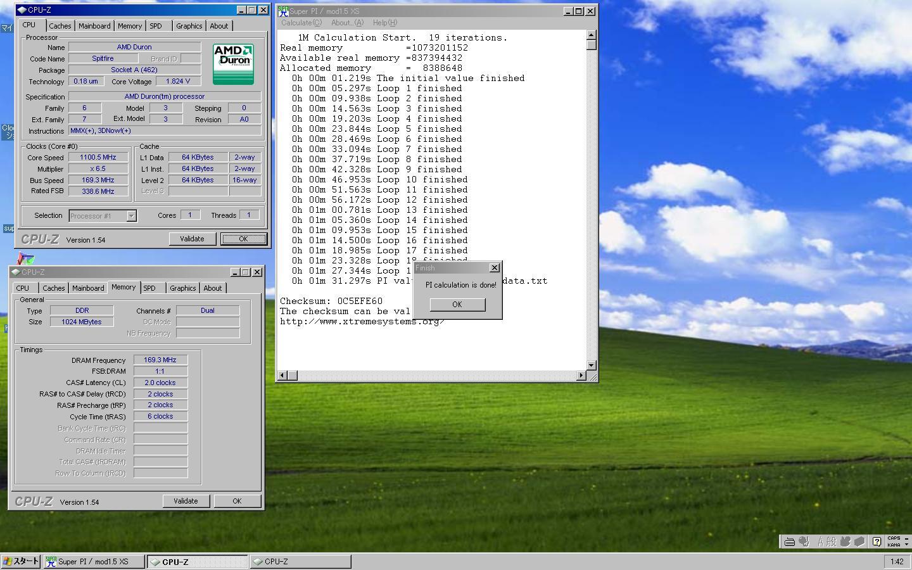
Task: Click Rated FSB value 338.6 MHz
Action: pyautogui.click(x=98, y=191)
